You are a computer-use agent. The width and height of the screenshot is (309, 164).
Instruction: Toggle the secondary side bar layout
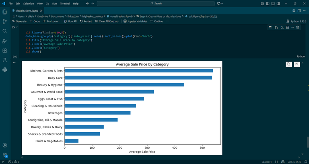point(278,4)
